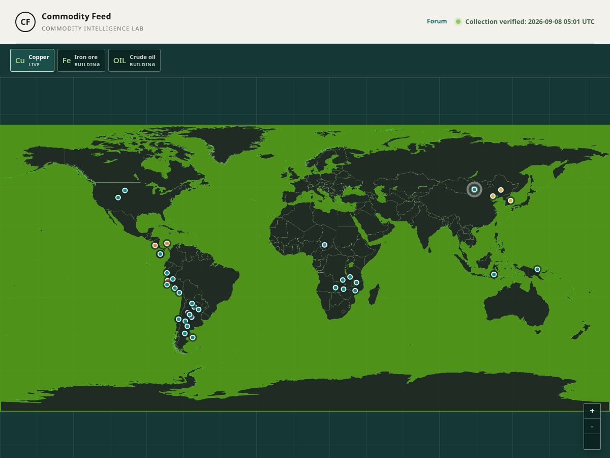Switch to the Iron ore tab
This screenshot has height=458, width=610.
pyautogui.click(x=81, y=61)
